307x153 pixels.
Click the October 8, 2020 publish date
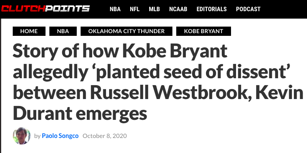(x=105, y=136)
